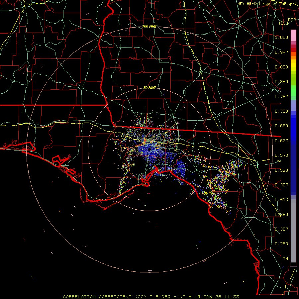Select the 0.733 value on the color scale

click(x=281, y=111)
